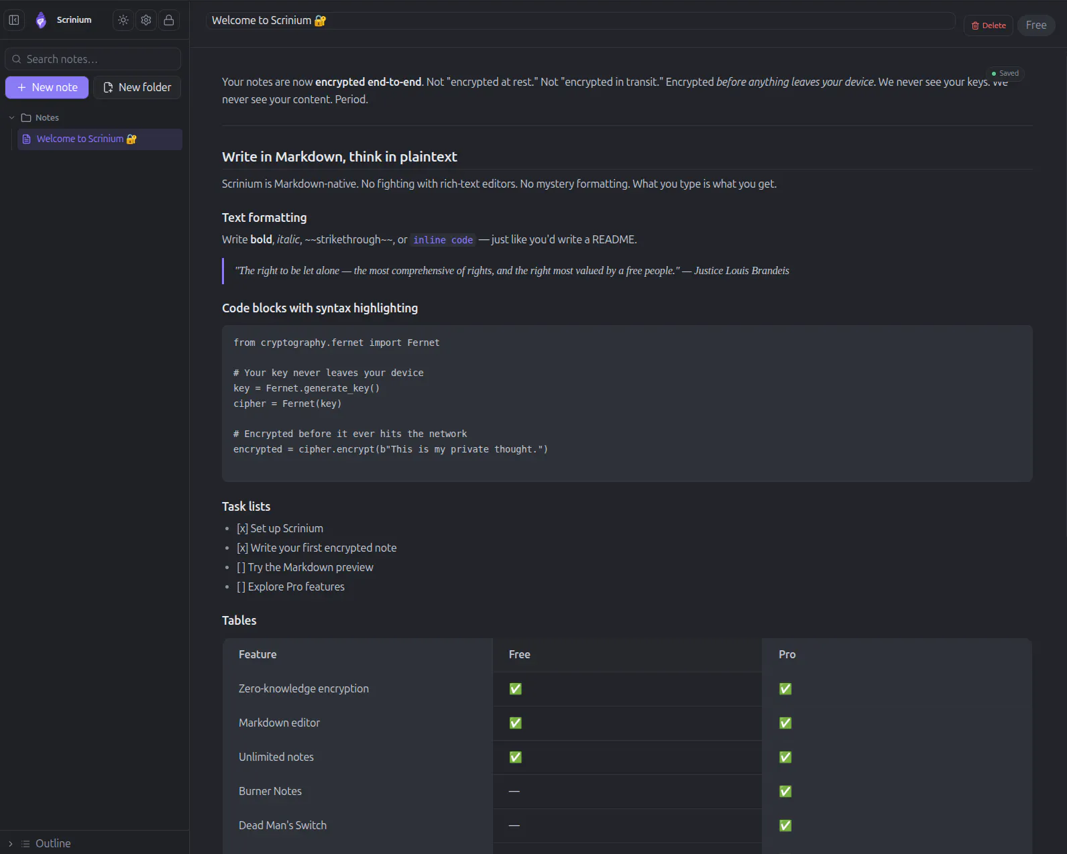Create a New folder
1067x854 pixels.
tap(137, 87)
